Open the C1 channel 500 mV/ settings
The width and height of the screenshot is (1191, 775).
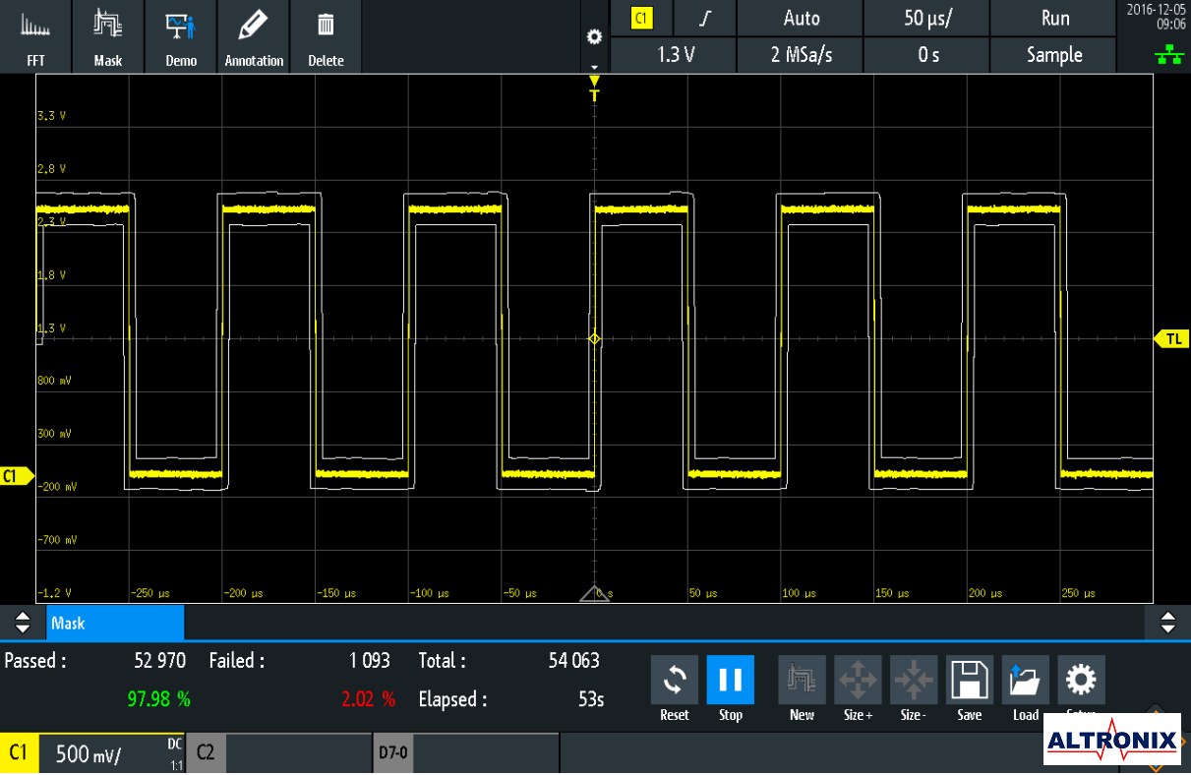(92, 754)
